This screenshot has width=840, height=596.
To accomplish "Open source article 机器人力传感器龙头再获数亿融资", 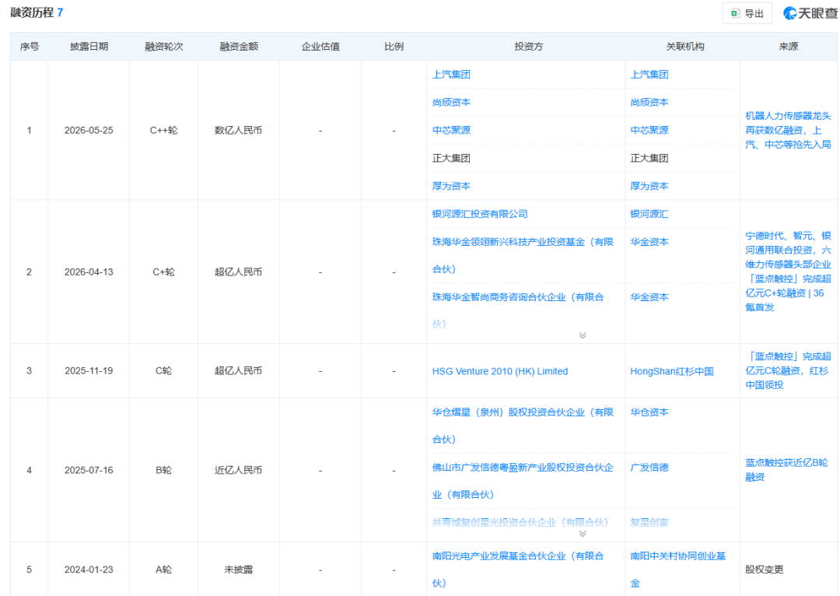I will click(x=788, y=130).
